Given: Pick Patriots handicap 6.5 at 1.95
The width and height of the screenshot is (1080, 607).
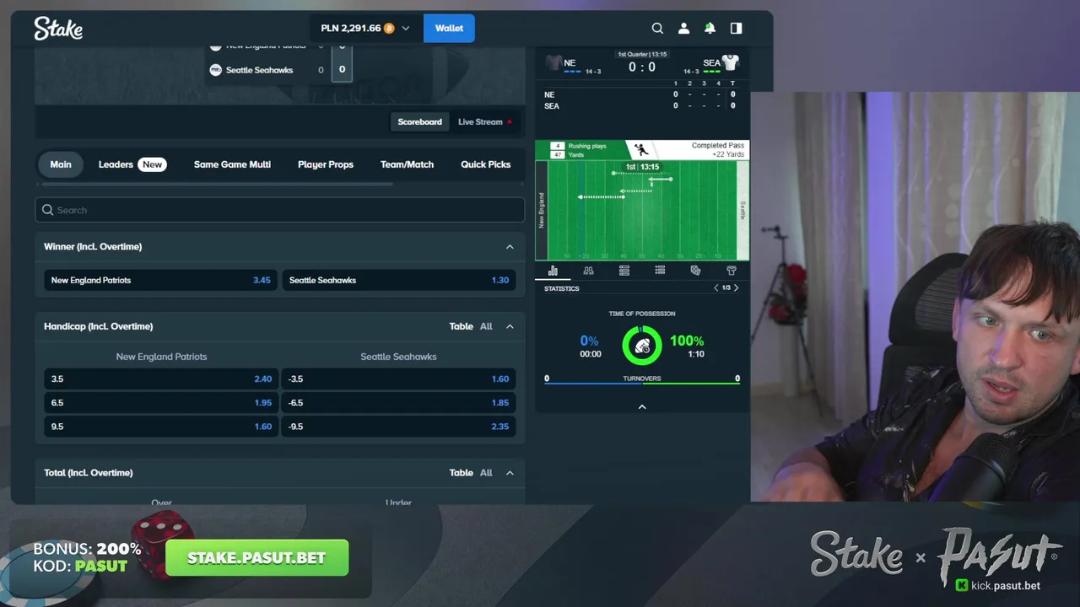Looking at the screenshot, I should (x=160, y=402).
